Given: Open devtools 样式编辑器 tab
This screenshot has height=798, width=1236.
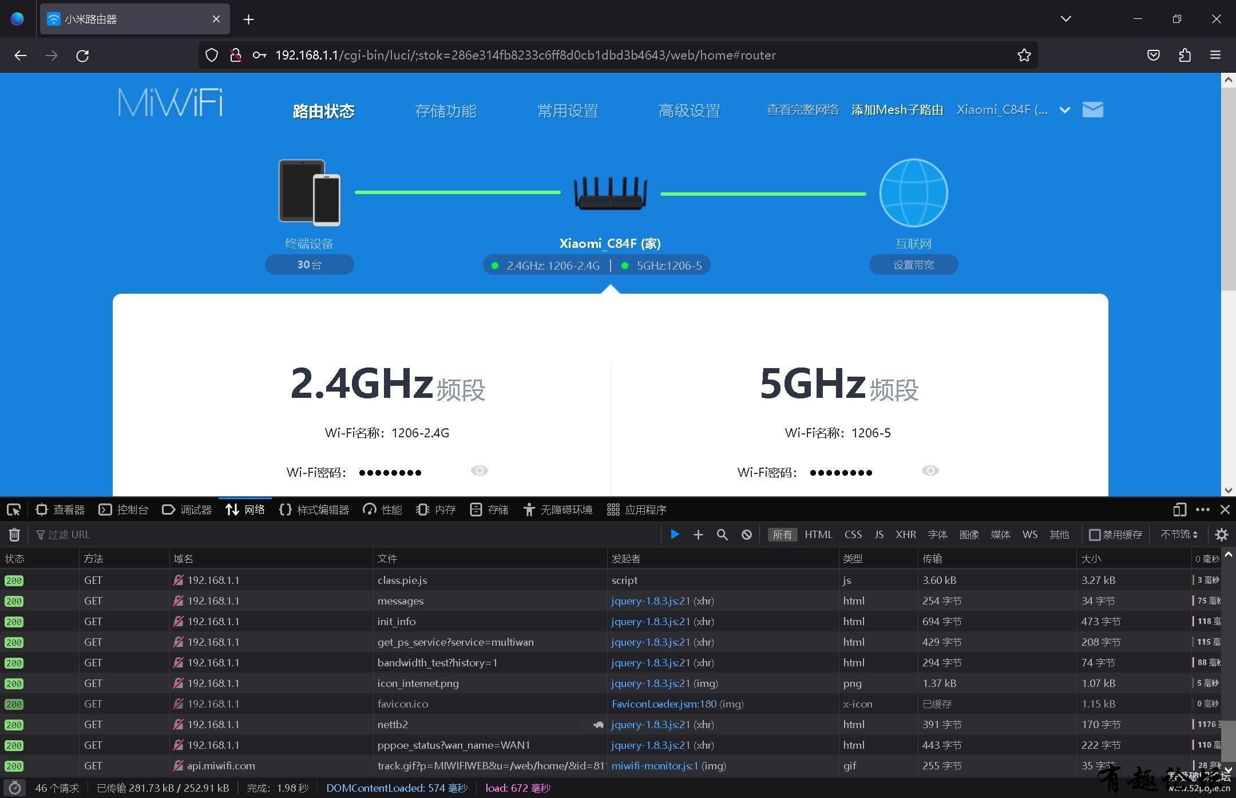Looking at the screenshot, I should [x=314, y=509].
